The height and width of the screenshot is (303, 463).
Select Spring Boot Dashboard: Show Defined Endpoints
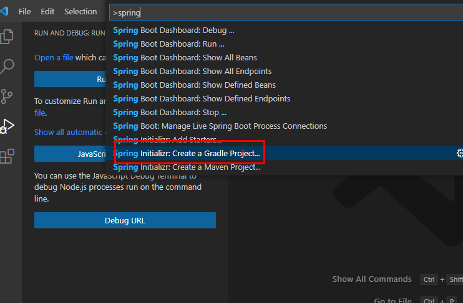[285, 99]
